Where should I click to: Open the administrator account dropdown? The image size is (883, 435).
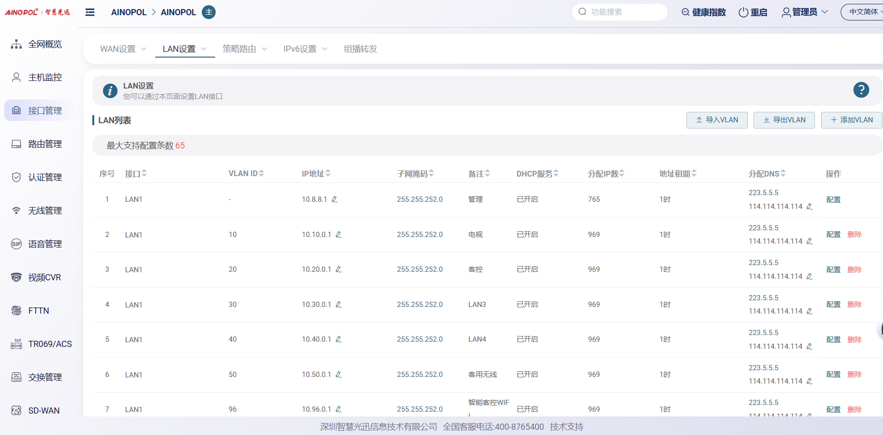click(805, 12)
